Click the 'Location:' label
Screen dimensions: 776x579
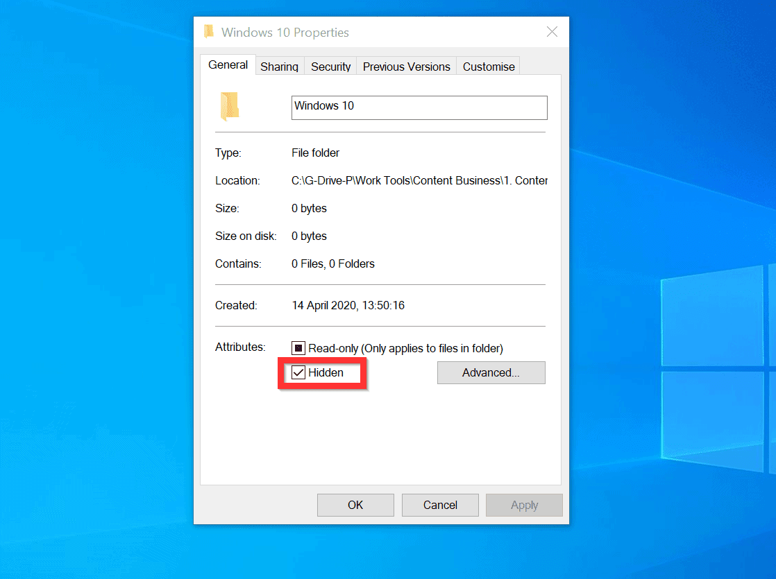[237, 180]
